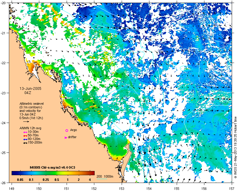Image resolution: width=238 pixels, height=191 pixels.
Task: Click the latitude axis label -25
Action: pyautogui.click(x=3, y=153)
